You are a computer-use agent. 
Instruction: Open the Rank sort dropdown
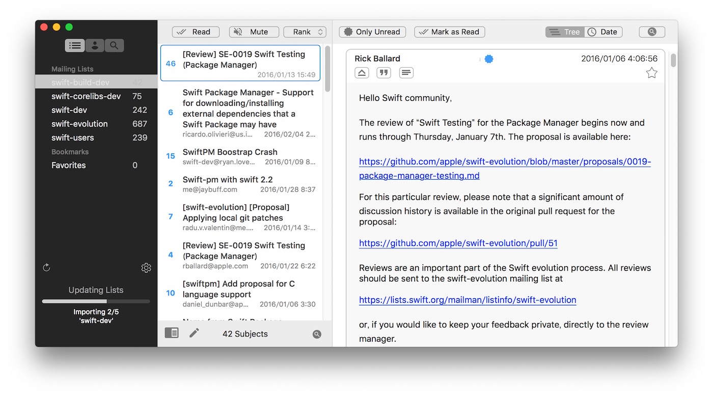click(305, 32)
